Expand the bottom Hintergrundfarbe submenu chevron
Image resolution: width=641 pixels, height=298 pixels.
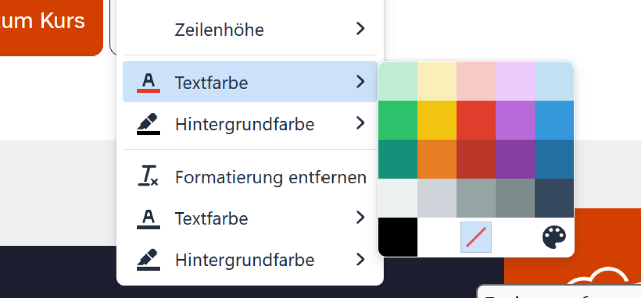[x=361, y=260]
